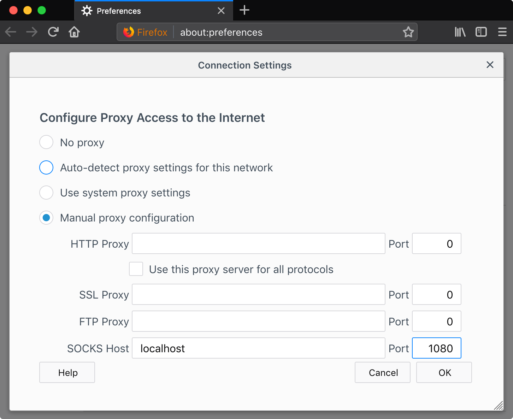
Task: Click the Cancel button
Action: pos(383,372)
